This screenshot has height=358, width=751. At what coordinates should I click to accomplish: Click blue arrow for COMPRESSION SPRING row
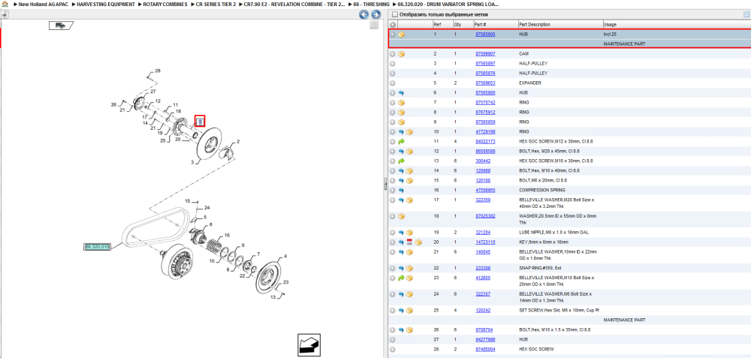point(401,191)
